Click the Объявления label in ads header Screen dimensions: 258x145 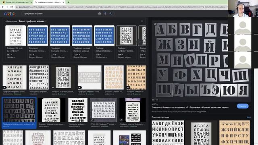[11, 21]
